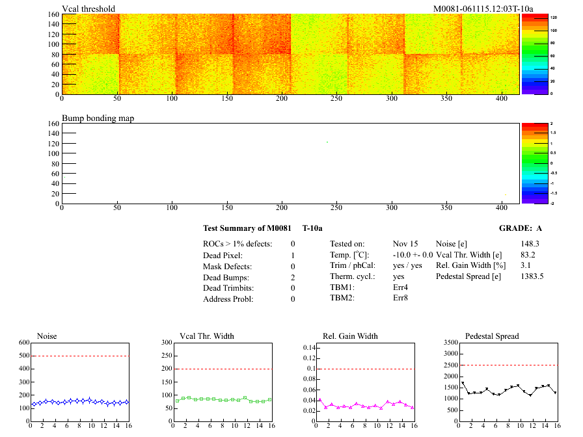The width and height of the screenshot is (583, 437).
Task: Click the 'Tested on:' label
Action: pyautogui.click(x=347, y=244)
